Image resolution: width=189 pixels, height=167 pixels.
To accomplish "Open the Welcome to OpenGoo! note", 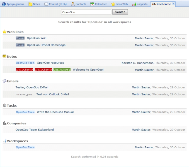I will pyautogui.click(x=88, y=70).
